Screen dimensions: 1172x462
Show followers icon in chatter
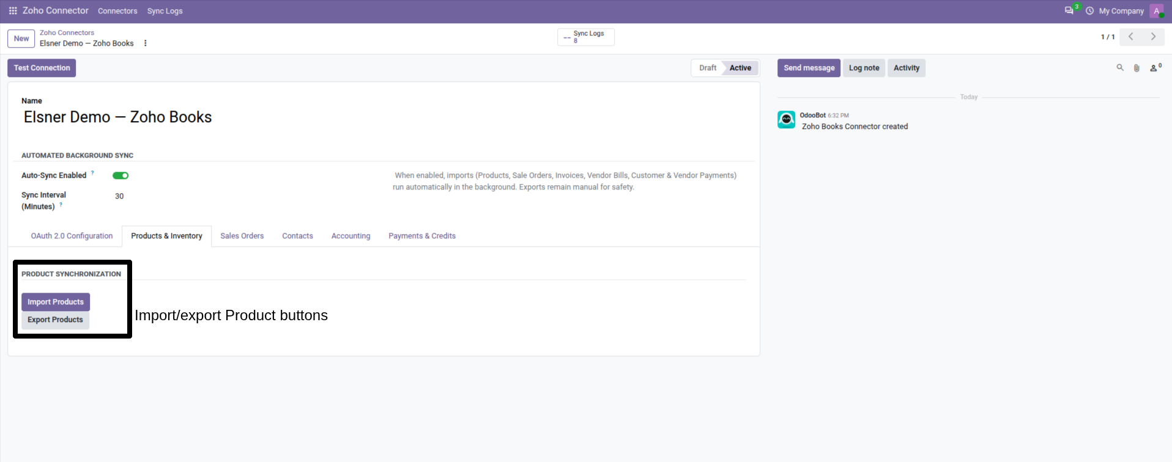[1155, 68]
